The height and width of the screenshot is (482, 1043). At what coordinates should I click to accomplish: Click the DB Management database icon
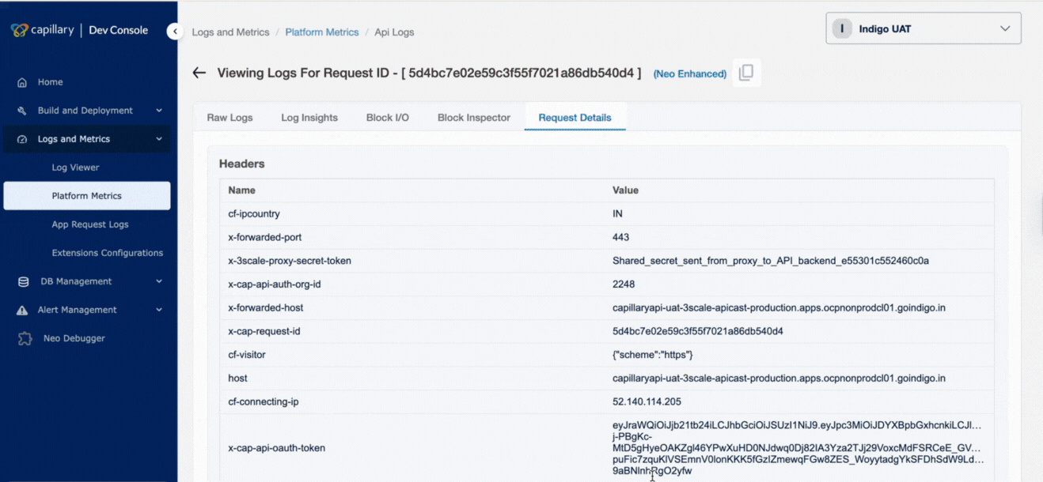point(24,281)
